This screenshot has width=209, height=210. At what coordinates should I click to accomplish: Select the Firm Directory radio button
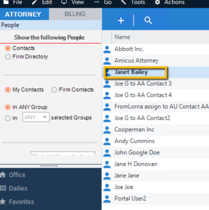point(7,57)
